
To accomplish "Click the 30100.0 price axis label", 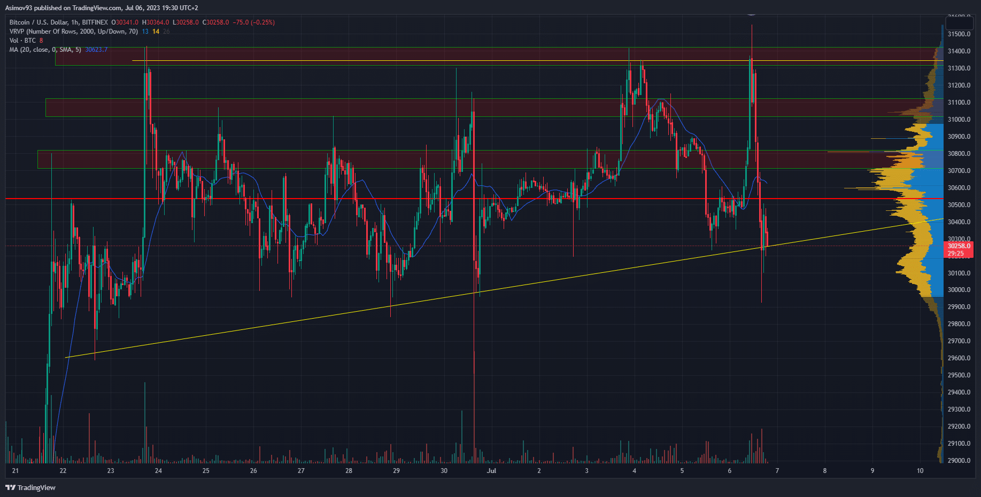I will (x=959, y=273).
